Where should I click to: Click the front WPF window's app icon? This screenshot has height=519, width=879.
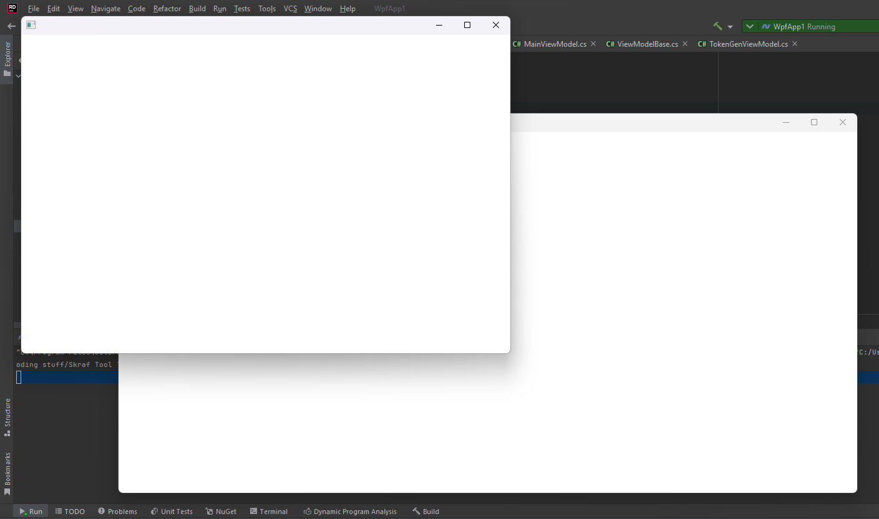(x=31, y=25)
